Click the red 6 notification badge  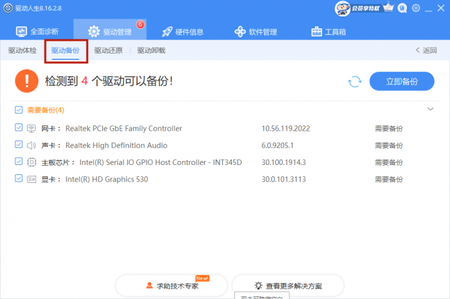140,24
